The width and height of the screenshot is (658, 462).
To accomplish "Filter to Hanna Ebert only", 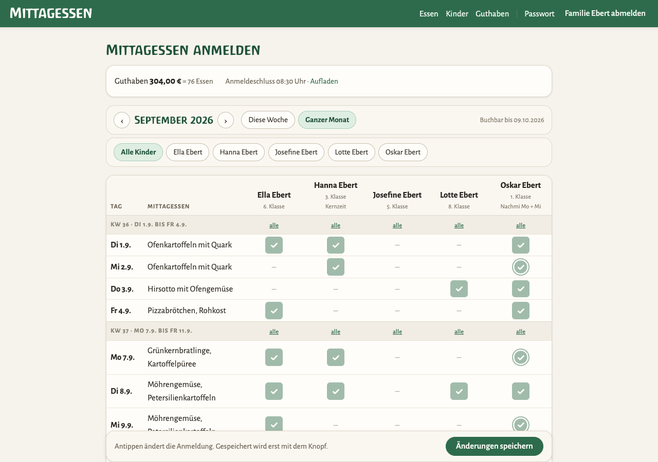I will 239,152.
